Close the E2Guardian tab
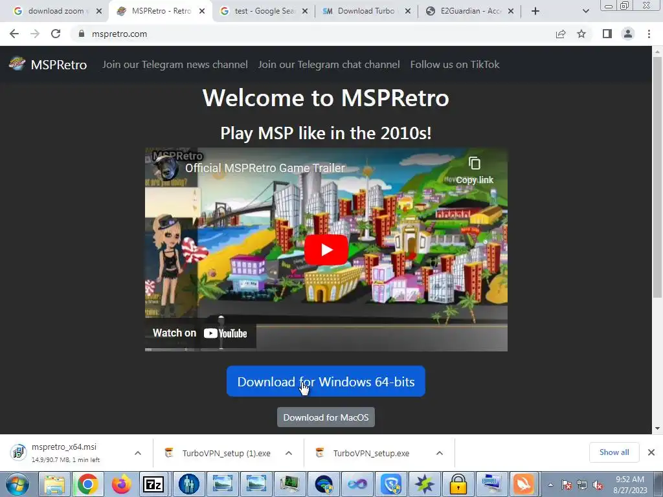The image size is (663, 497). (511, 12)
